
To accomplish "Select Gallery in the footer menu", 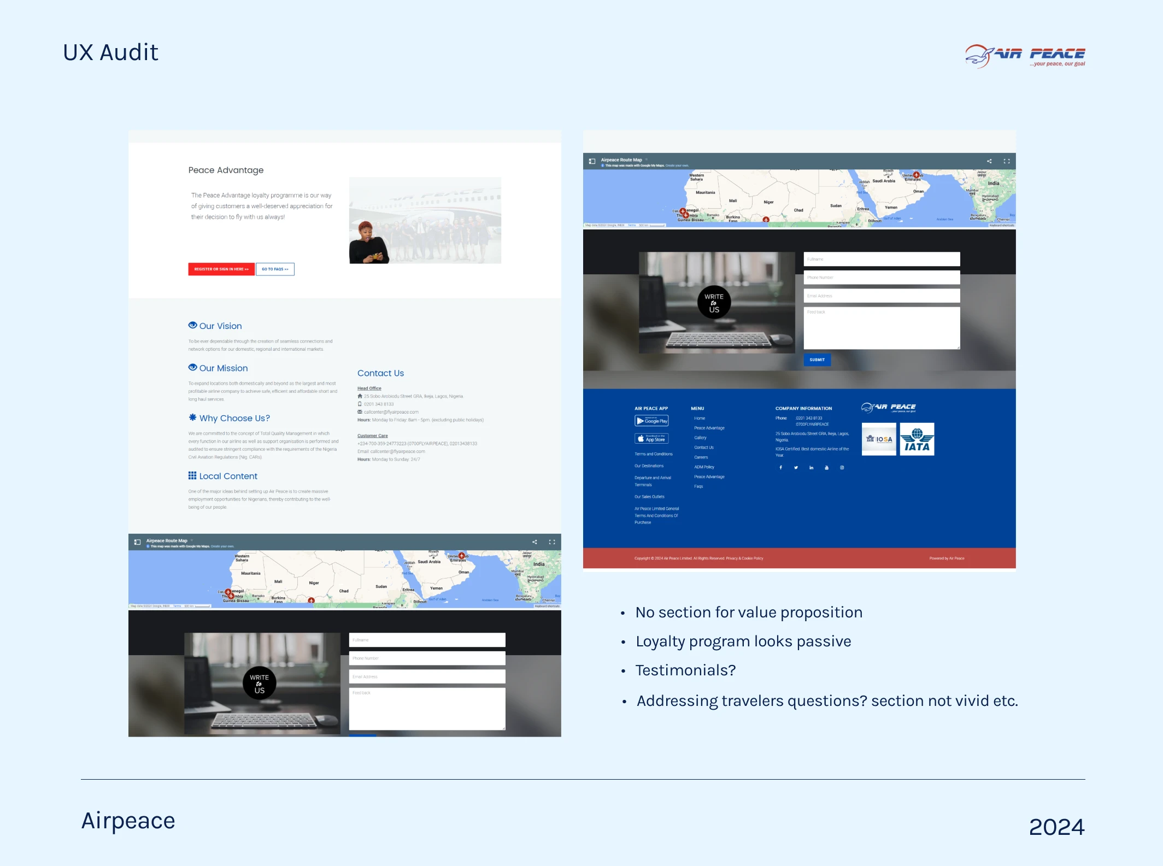I will pyautogui.click(x=700, y=438).
